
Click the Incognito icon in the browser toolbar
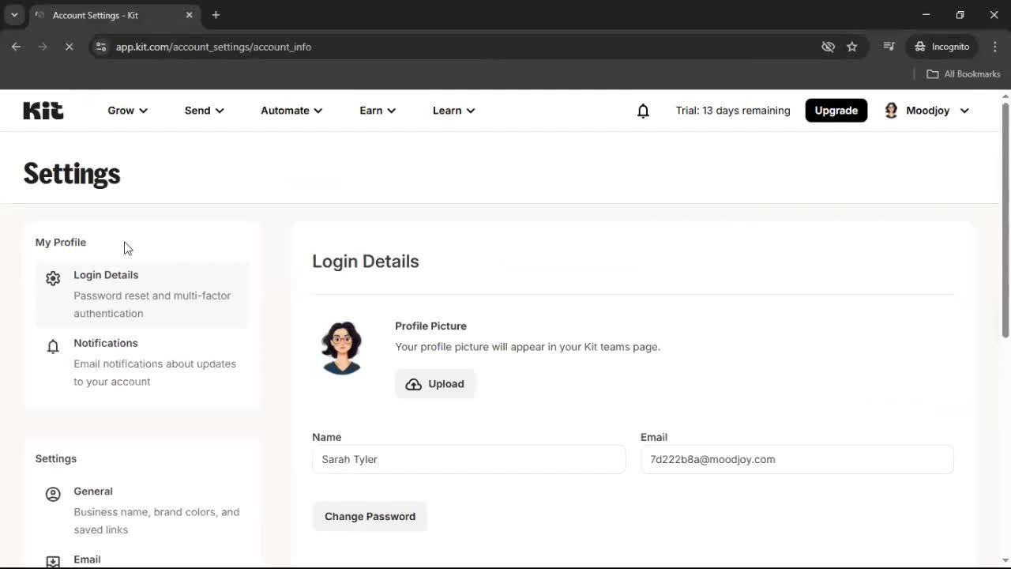[x=920, y=47]
